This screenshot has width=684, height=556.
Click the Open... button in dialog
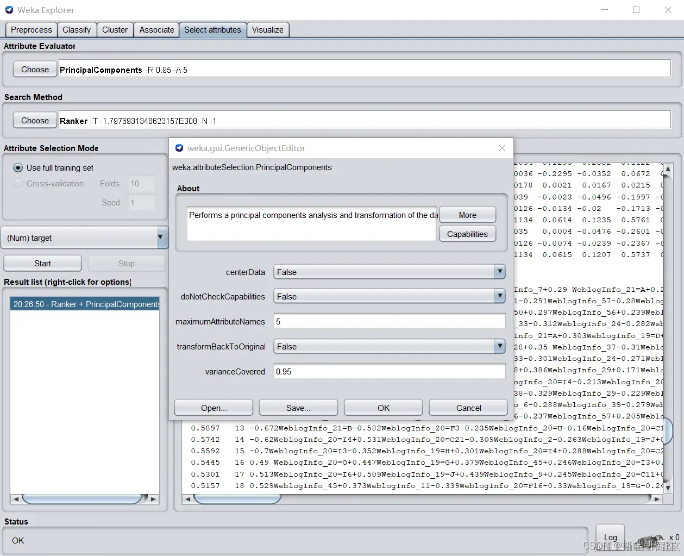(214, 408)
